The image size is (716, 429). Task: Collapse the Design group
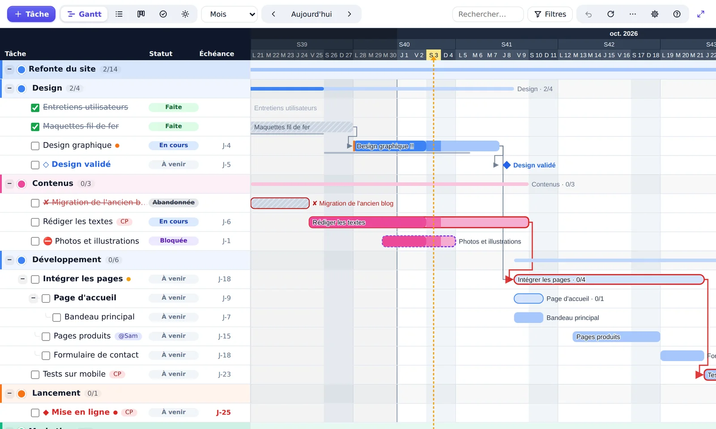click(x=9, y=88)
